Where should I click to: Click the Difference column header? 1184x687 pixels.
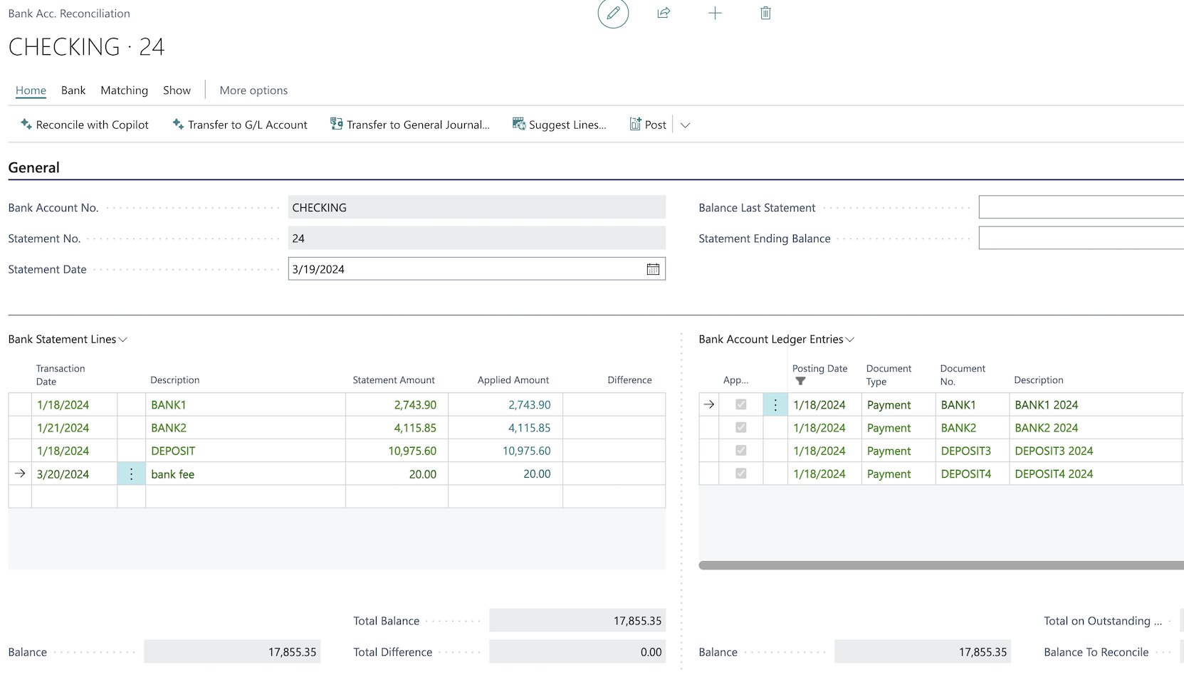pyautogui.click(x=629, y=380)
